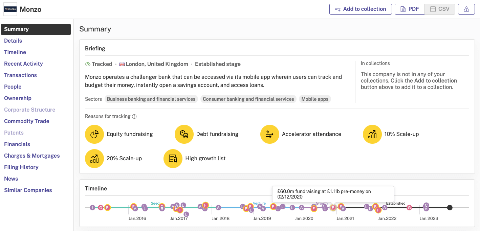The image size is (480, 231).
Task: Open Similar Companies in the sidebar
Action: [x=28, y=190]
